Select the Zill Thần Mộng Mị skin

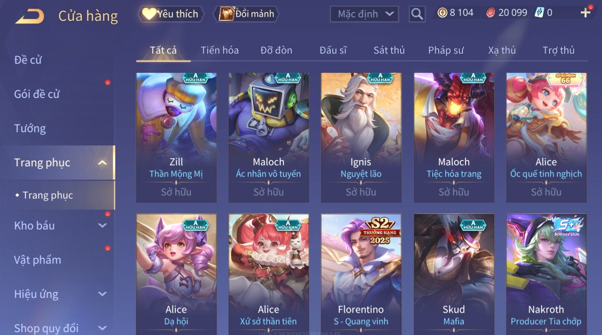click(176, 138)
